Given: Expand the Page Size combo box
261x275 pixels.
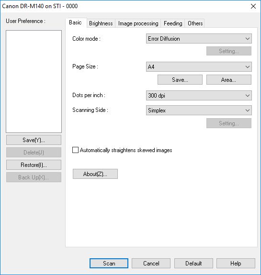Looking at the screenshot, I should pos(199,66).
